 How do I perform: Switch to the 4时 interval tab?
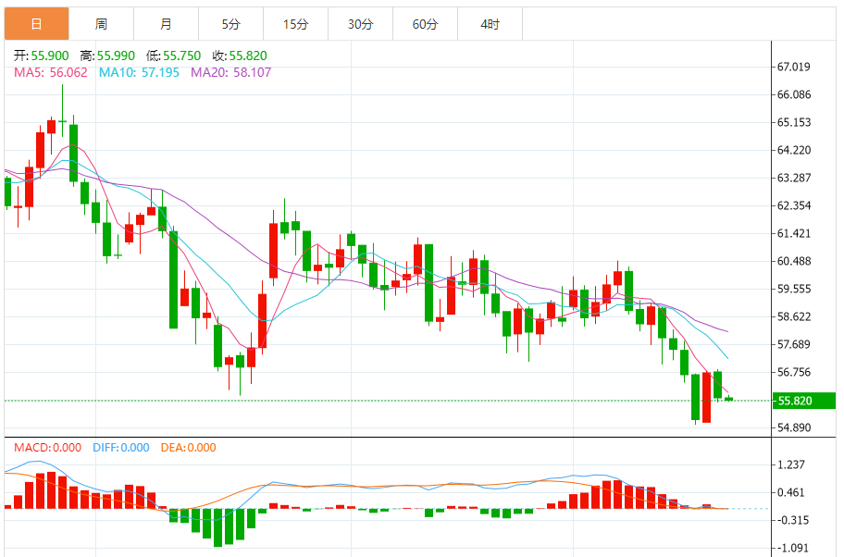click(x=490, y=24)
